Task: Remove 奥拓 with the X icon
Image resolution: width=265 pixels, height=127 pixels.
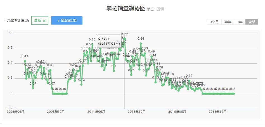Action: click(x=44, y=21)
